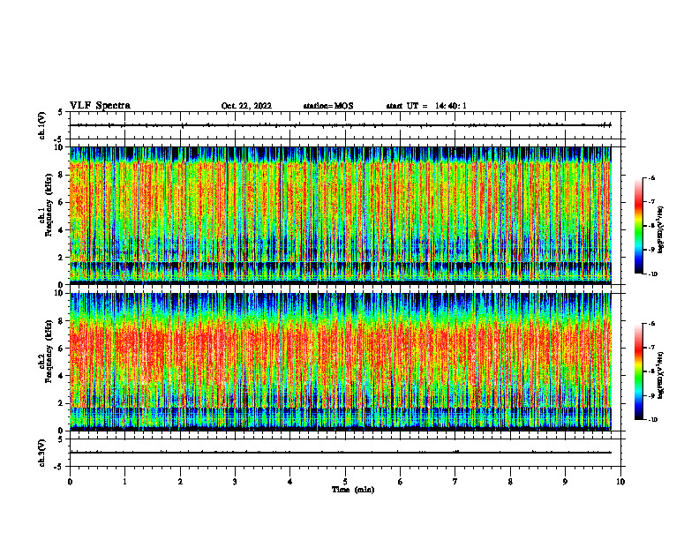Click time axis tick label "4"
Screen dimensions: 699x540
[x=289, y=482]
